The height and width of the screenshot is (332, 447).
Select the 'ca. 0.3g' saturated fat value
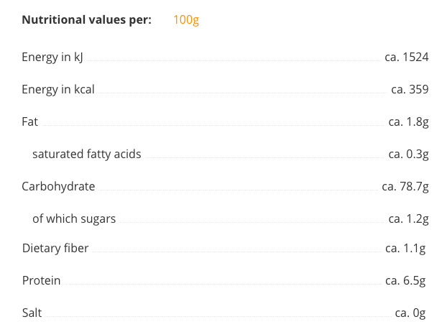point(408,154)
